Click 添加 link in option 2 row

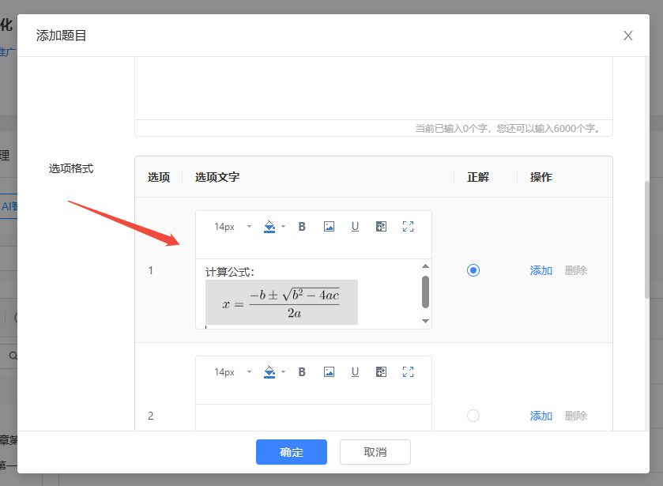point(541,416)
